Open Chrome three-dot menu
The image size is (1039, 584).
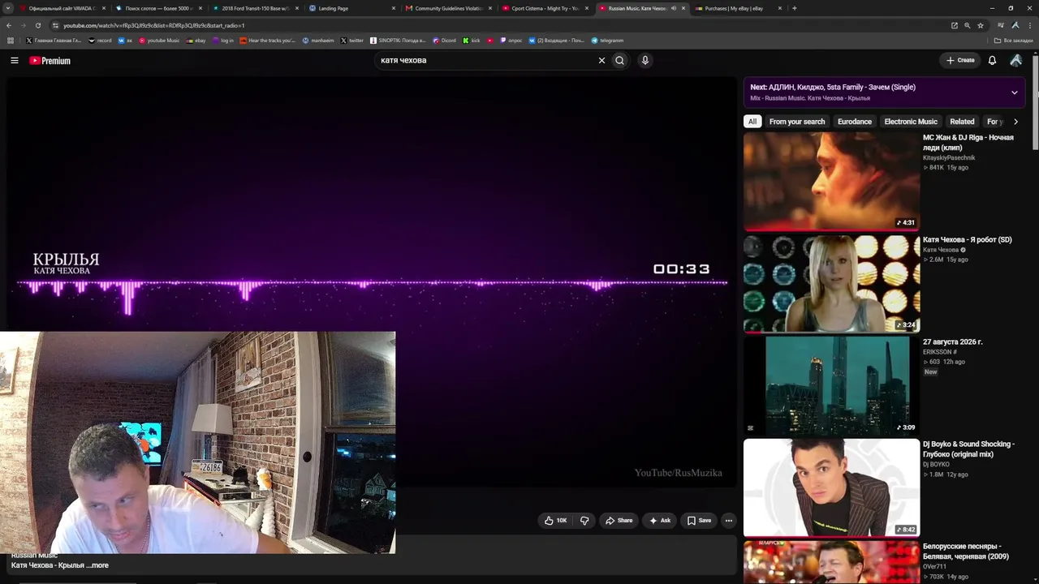1028,25
